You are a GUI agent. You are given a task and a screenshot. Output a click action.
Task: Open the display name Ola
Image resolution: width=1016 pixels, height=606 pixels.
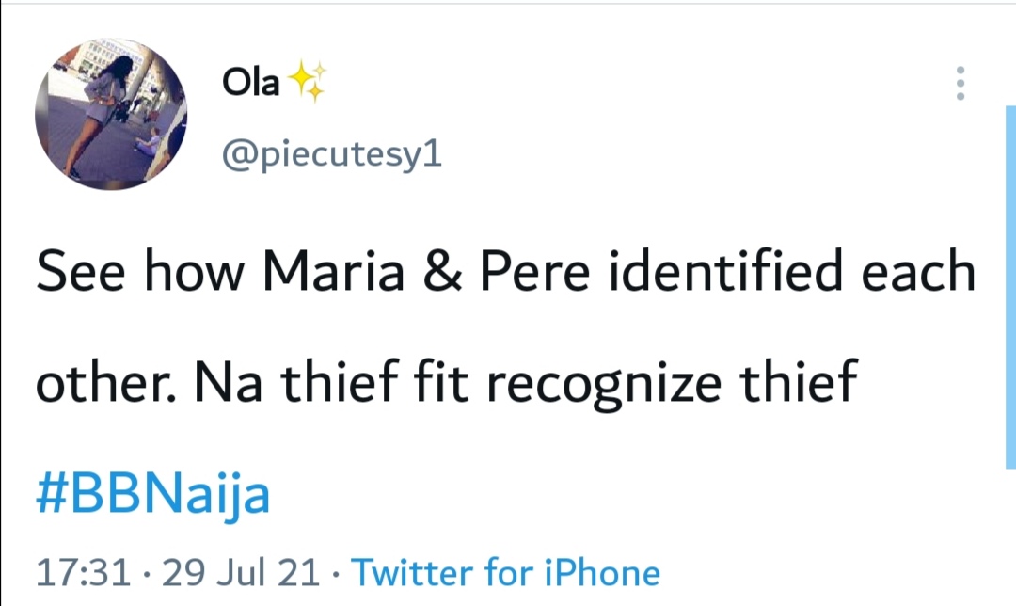[250, 83]
